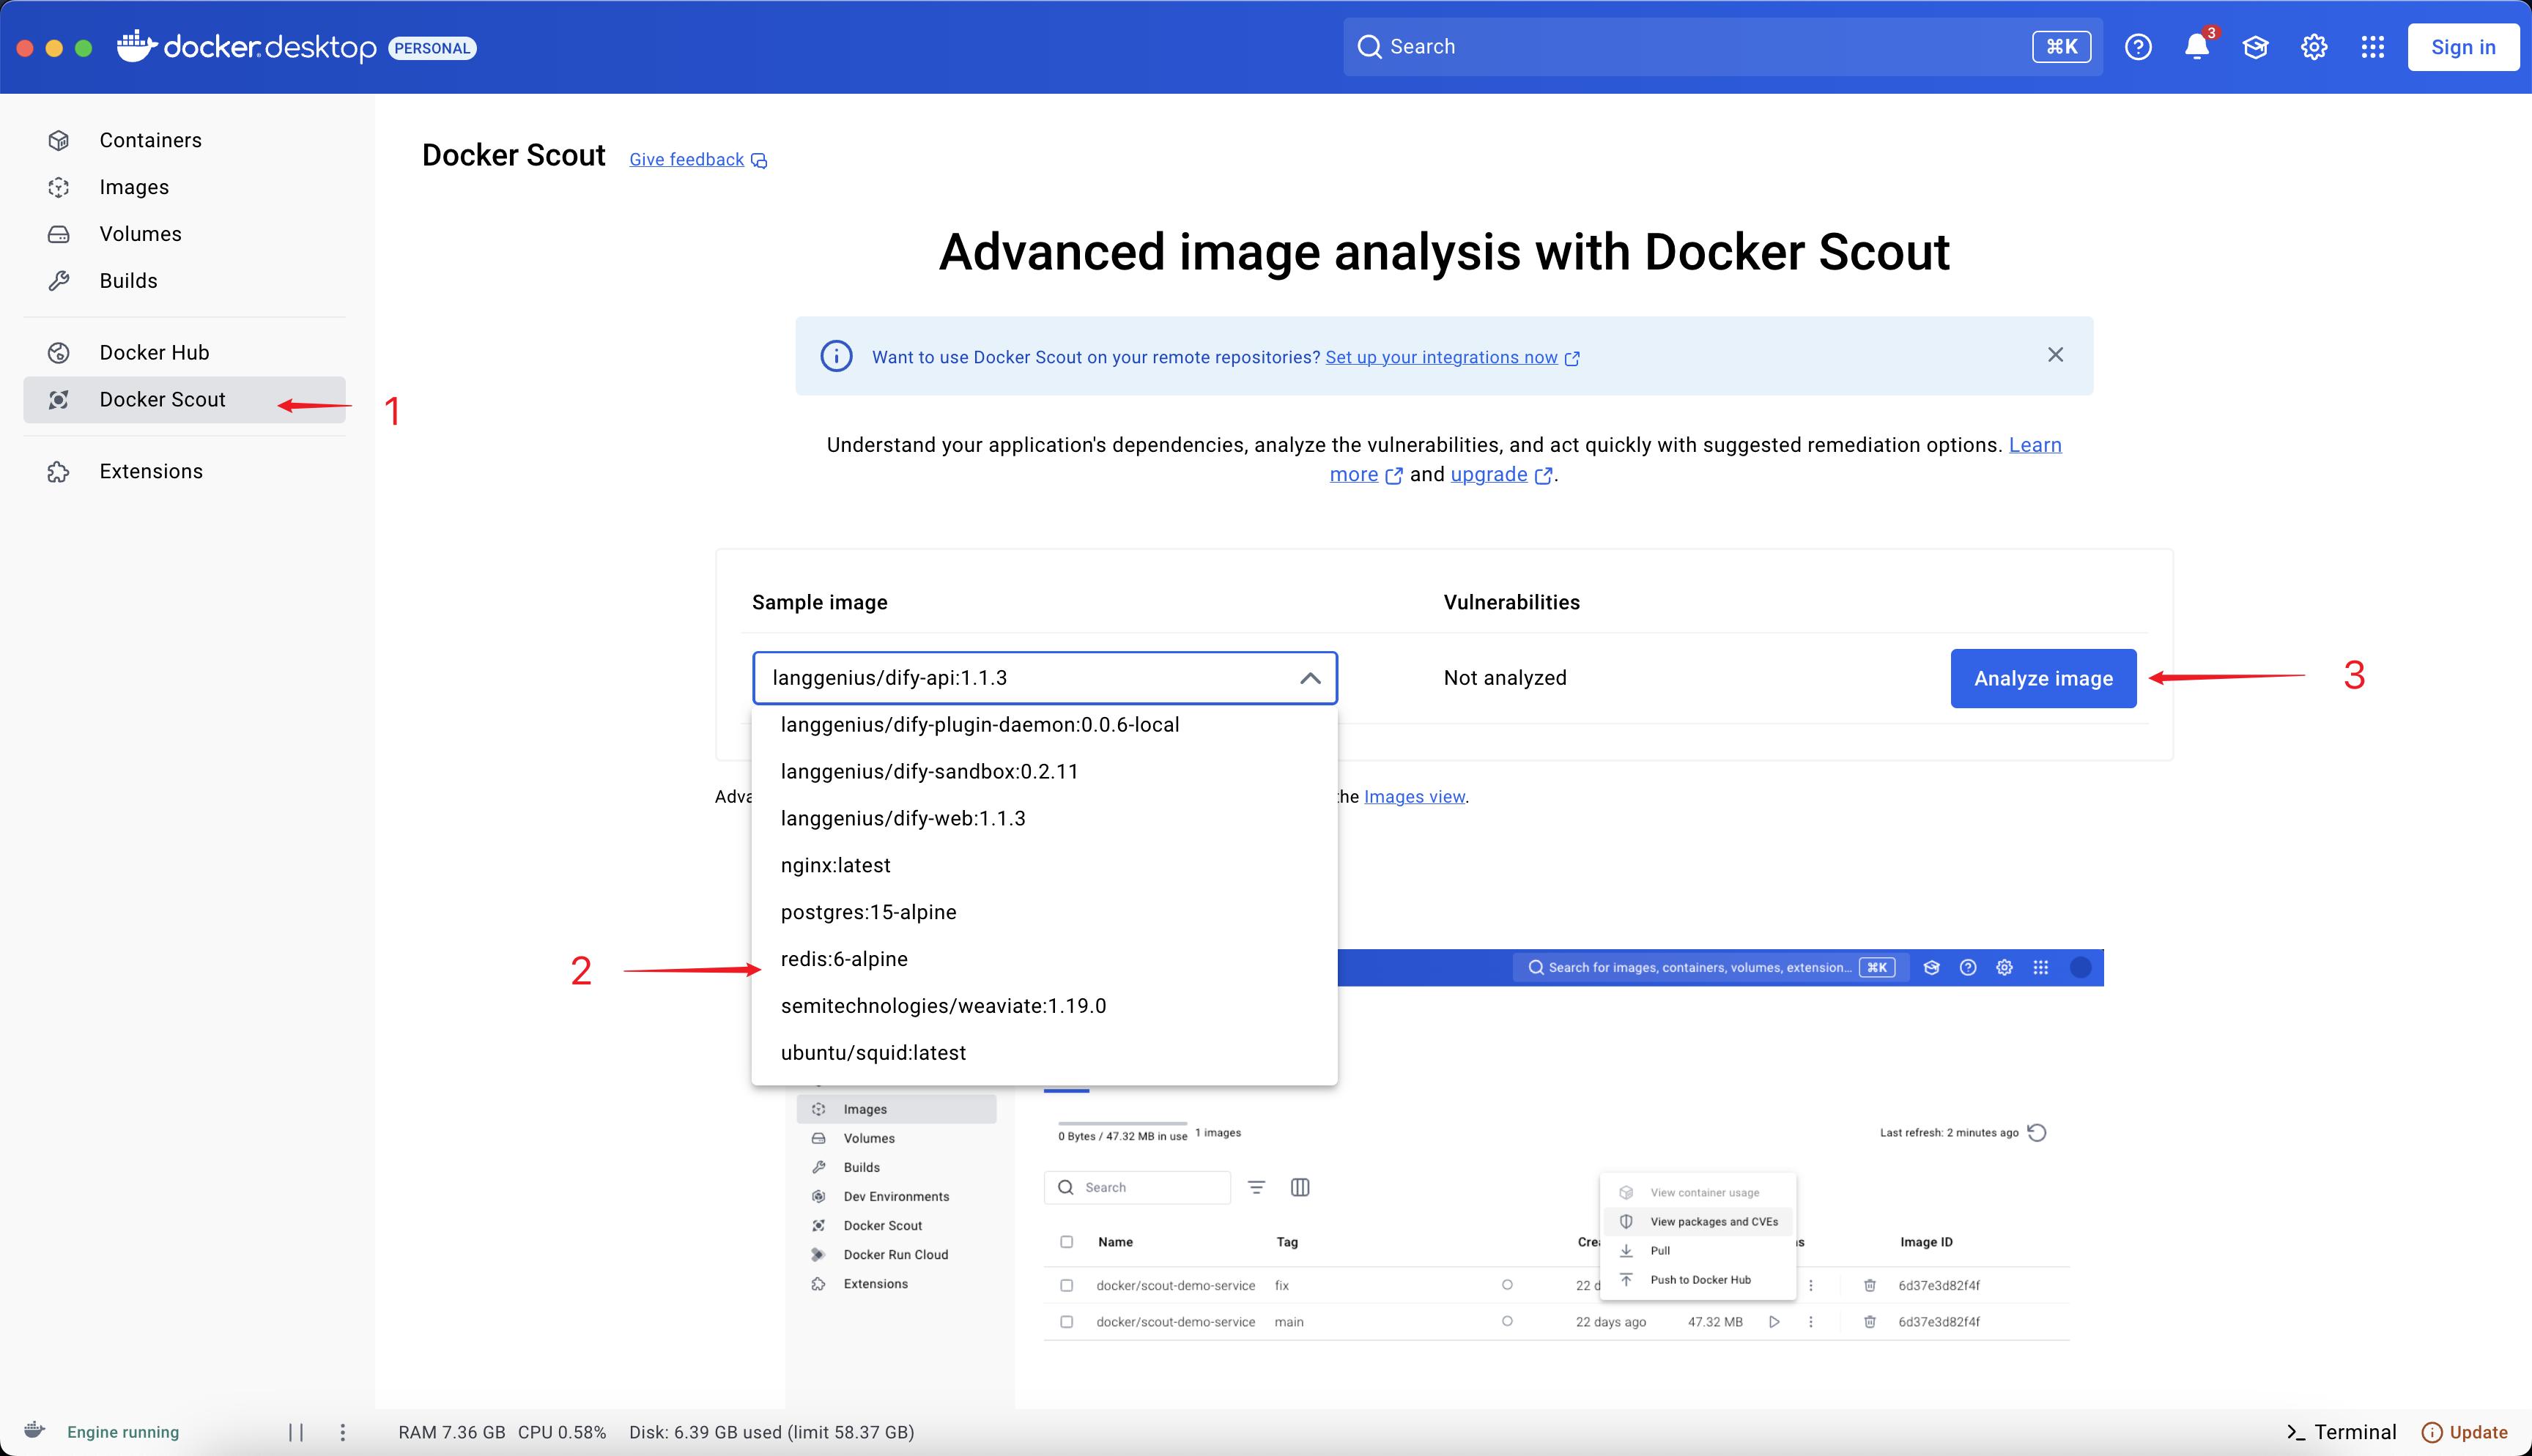
Task: Click the Extensions puzzle icon
Action: tap(59, 471)
